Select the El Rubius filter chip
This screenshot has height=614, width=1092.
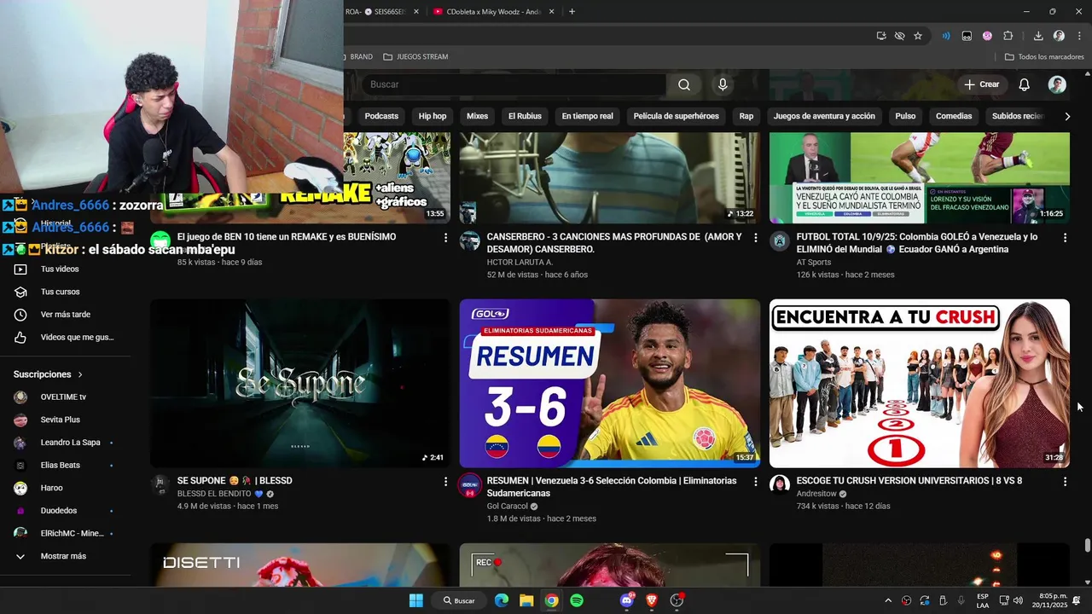(x=525, y=116)
